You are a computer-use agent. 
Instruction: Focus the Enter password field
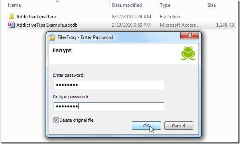[x=109, y=85]
